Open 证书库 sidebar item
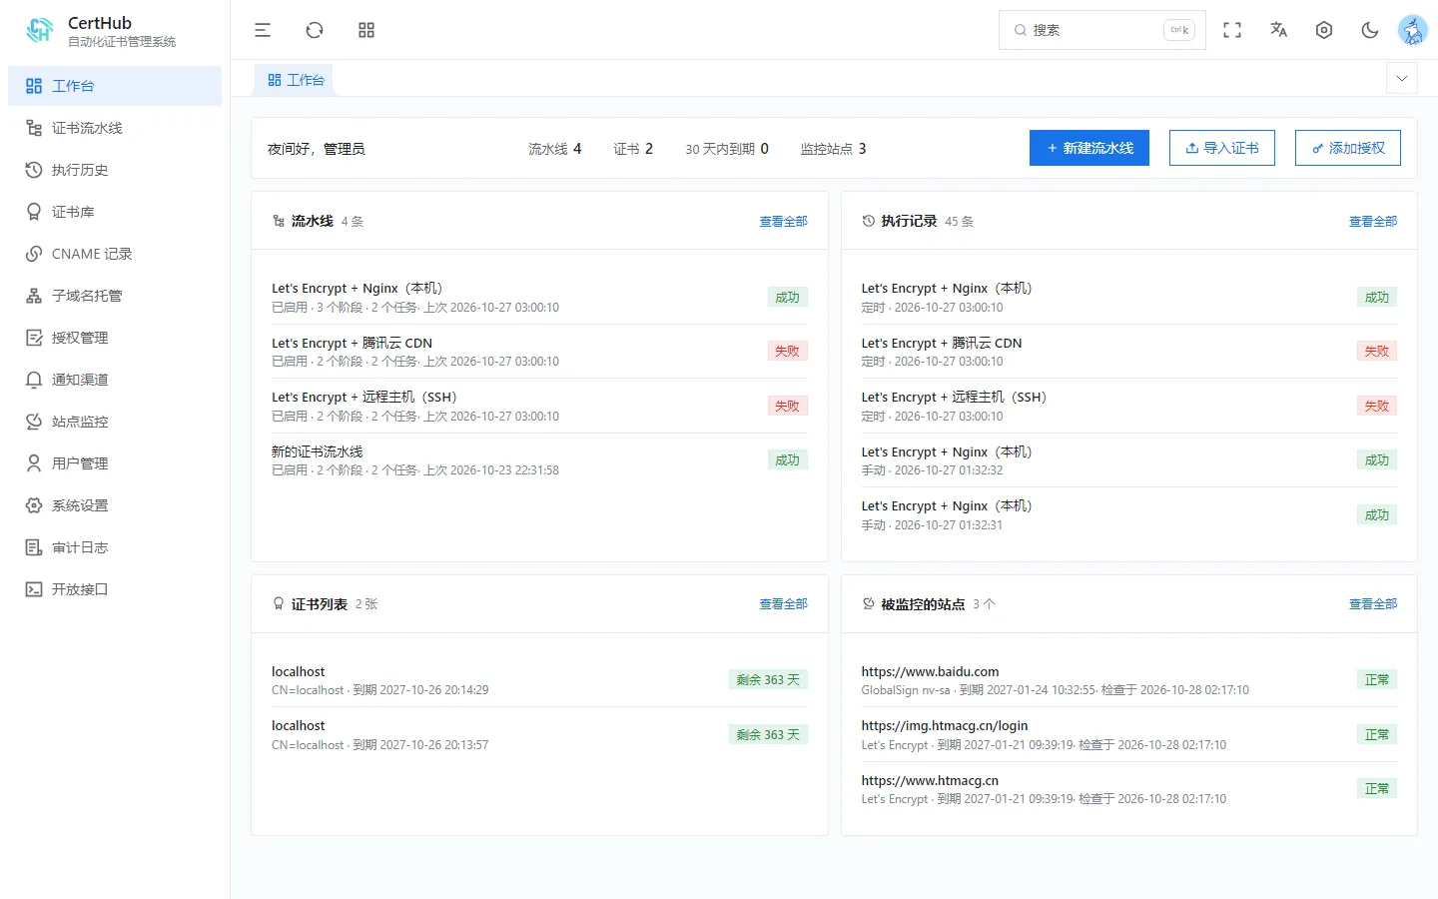 [115, 212]
